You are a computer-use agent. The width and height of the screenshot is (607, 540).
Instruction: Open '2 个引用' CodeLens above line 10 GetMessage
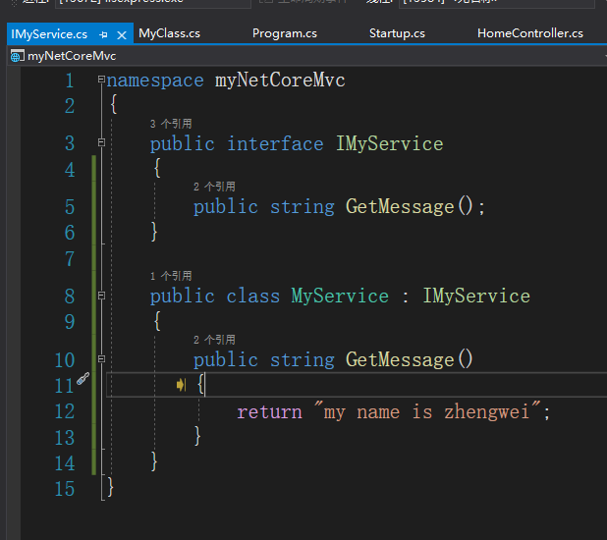coord(214,340)
